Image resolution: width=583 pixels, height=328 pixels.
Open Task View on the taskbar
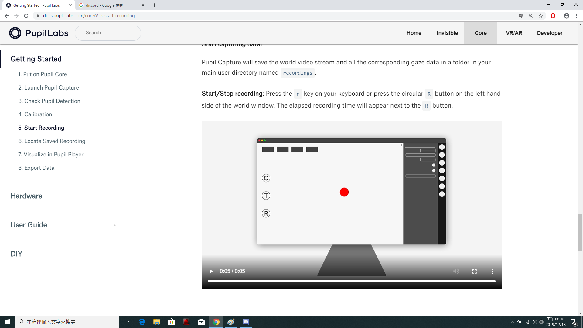tap(126, 322)
